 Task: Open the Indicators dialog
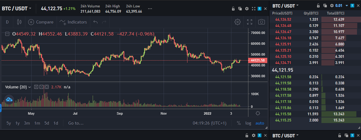point(73,22)
